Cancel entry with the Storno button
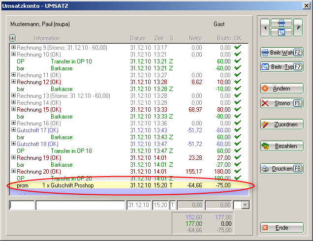The image size is (313, 241). pos(282,103)
